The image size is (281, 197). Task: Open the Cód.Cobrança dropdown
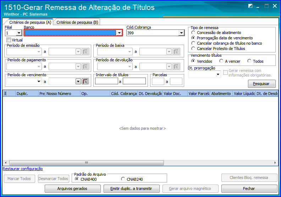point(181,33)
